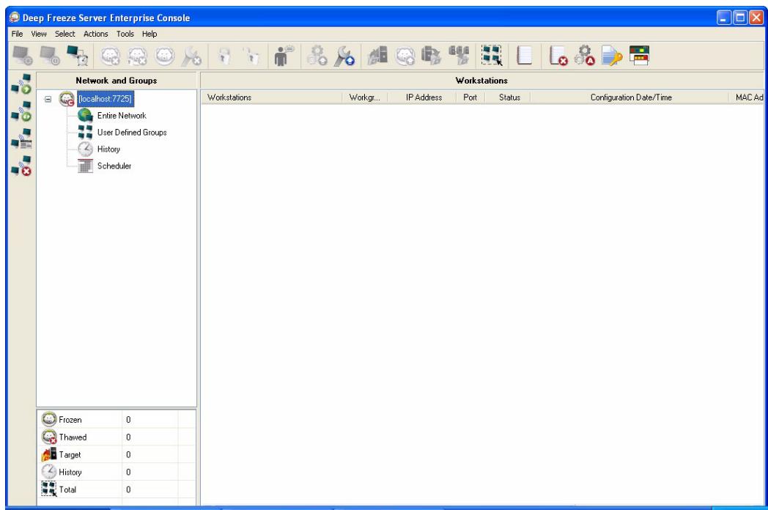Sort by the IP Address column header
Image resolution: width=768 pixels, height=510 pixels.
click(421, 97)
